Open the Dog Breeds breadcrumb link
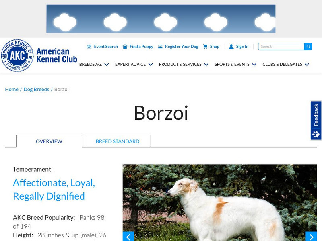This screenshot has height=241, width=322. (x=36, y=89)
